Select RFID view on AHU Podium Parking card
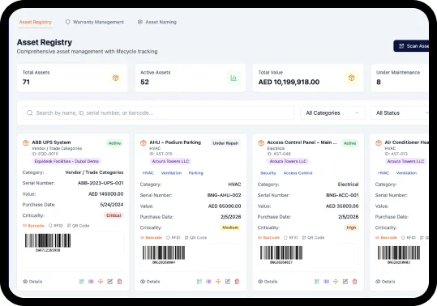The height and width of the screenshot is (306, 437). (174, 237)
